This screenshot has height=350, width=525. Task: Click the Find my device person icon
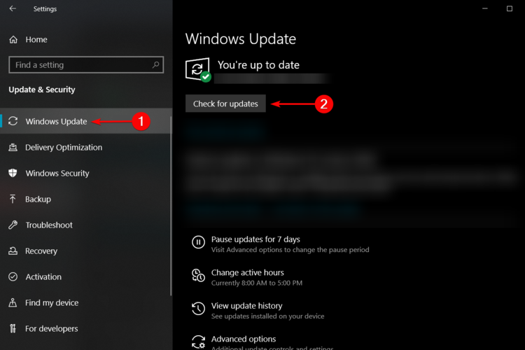13,302
